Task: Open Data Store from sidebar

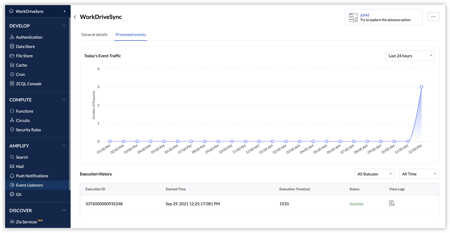Action: (x=25, y=47)
